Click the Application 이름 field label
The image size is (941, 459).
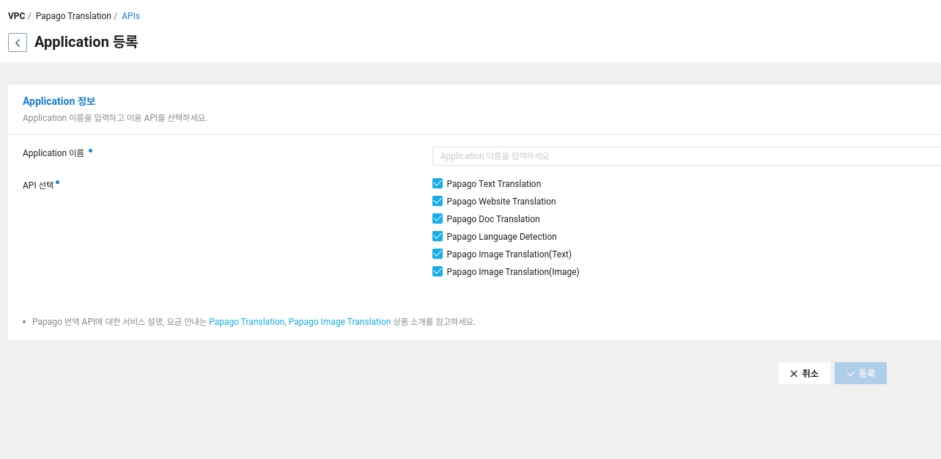(53, 153)
